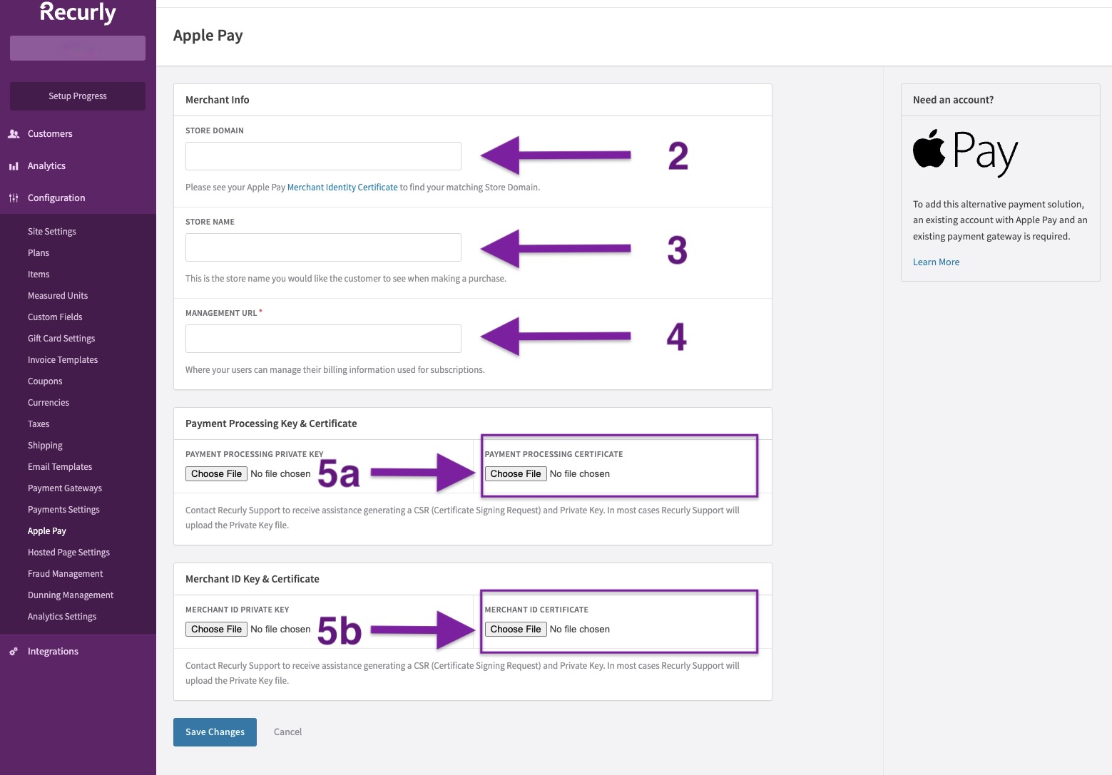Open Payment Gateways settings
The height and width of the screenshot is (775, 1112).
(65, 488)
